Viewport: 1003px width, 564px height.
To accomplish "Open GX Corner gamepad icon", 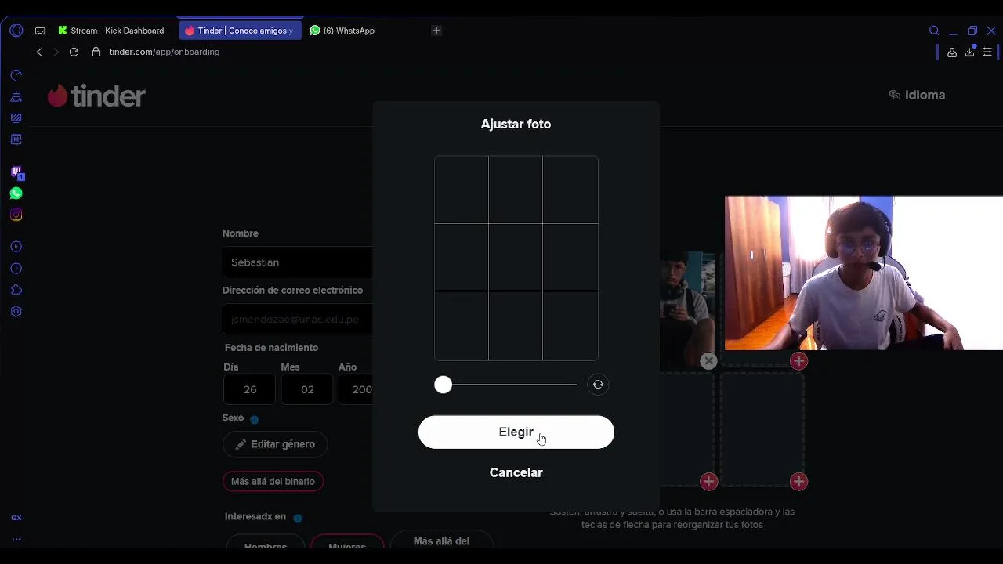I will pos(40,31).
